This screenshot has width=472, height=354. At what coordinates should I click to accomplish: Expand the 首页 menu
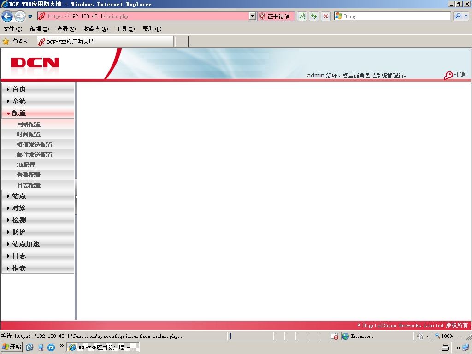click(38, 89)
